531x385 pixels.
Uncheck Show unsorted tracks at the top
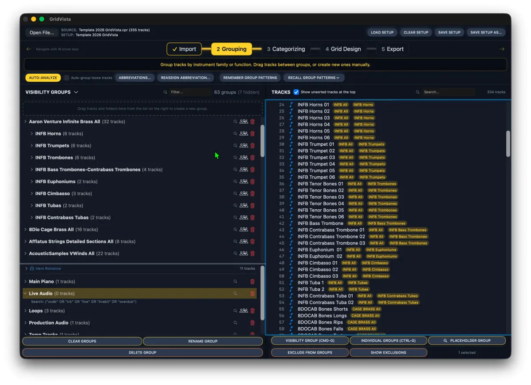tap(296, 92)
